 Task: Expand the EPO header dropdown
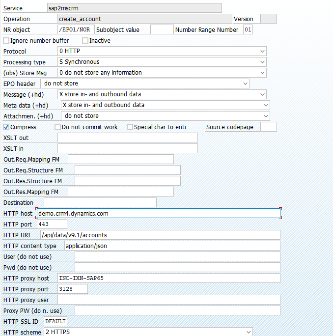tap(145, 84)
